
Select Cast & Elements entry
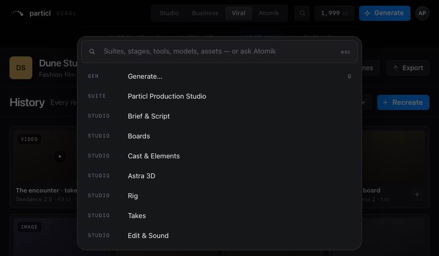[219, 156]
